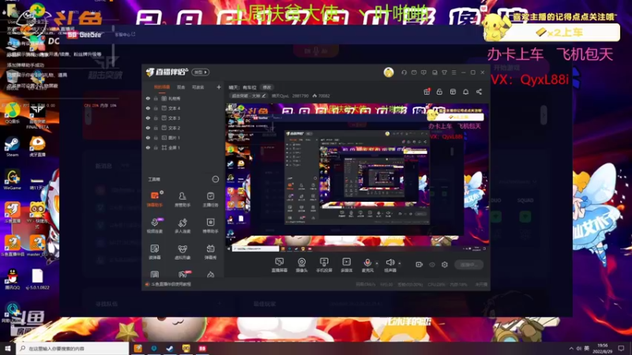Select the 文本 3 source row
Image resolution: width=632 pixels, height=355 pixels.
point(183,118)
